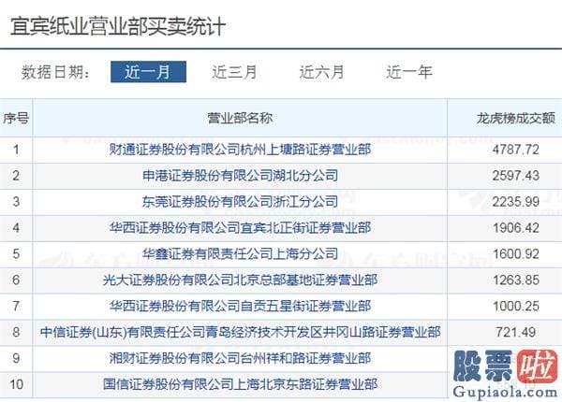562x402 pixels.
Task: Click the value 1600.92
Action: pos(516,254)
